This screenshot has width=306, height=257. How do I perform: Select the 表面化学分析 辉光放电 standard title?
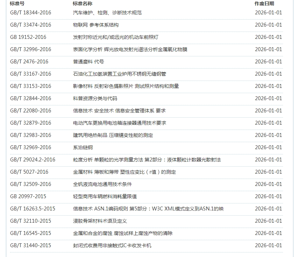click(x=130, y=49)
